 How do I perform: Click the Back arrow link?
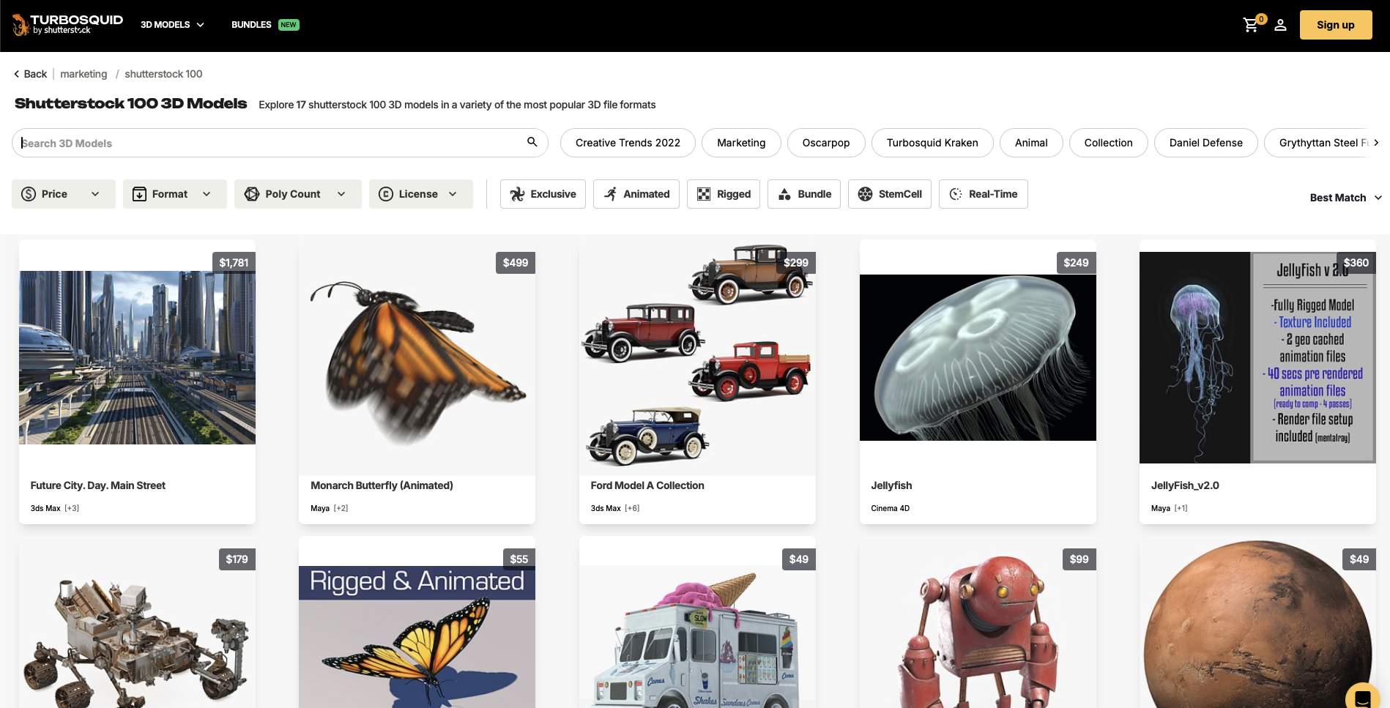pos(30,74)
